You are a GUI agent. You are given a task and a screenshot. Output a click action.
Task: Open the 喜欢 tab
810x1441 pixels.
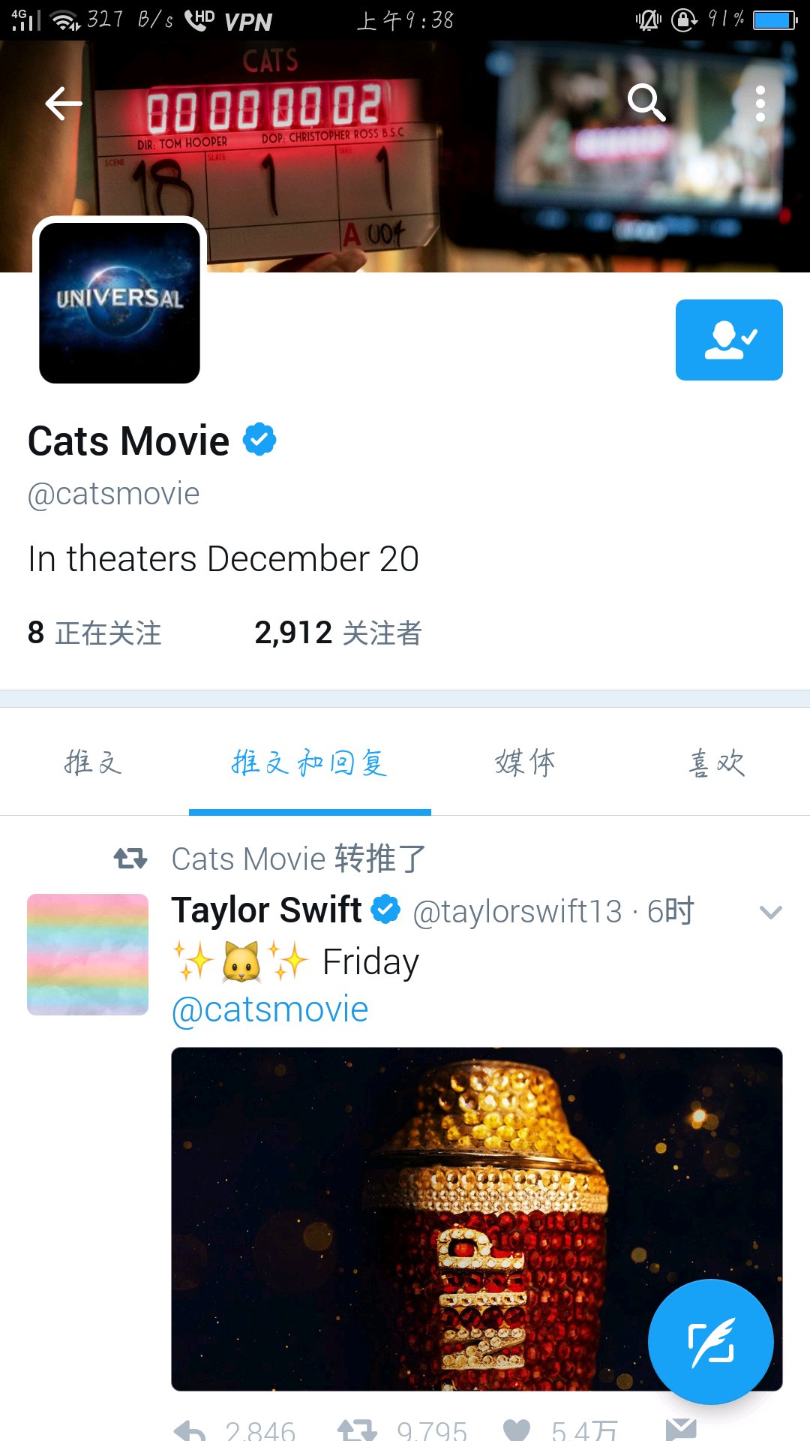[717, 763]
